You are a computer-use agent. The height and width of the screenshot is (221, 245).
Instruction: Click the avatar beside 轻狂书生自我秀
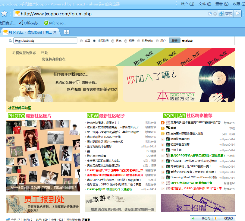point(168,144)
